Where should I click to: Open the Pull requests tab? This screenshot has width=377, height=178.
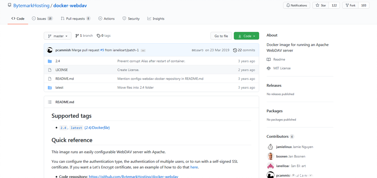coord(76,19)
